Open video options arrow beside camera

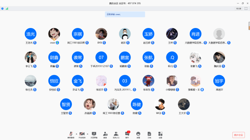[x=87, y=134]
